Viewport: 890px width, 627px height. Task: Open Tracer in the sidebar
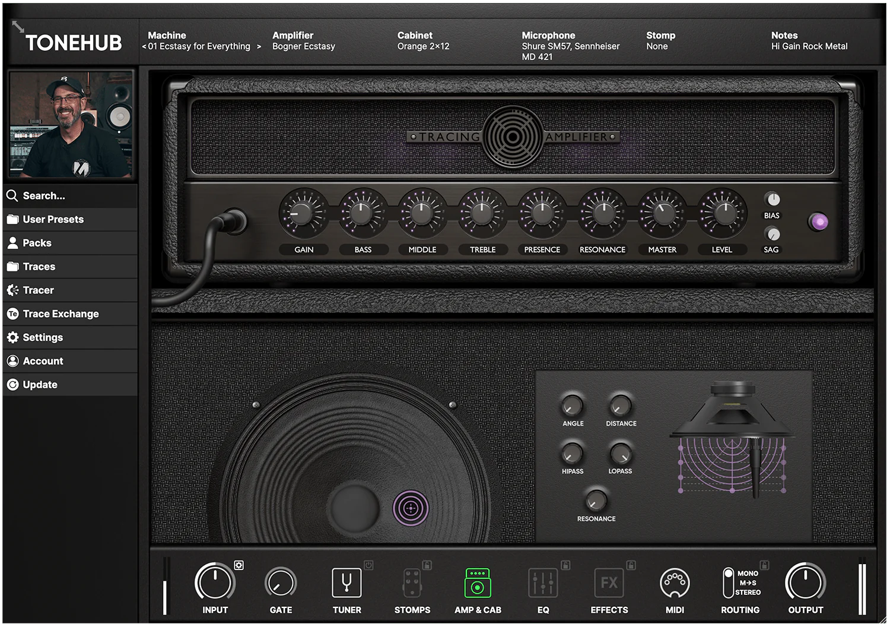click(70, 290)
